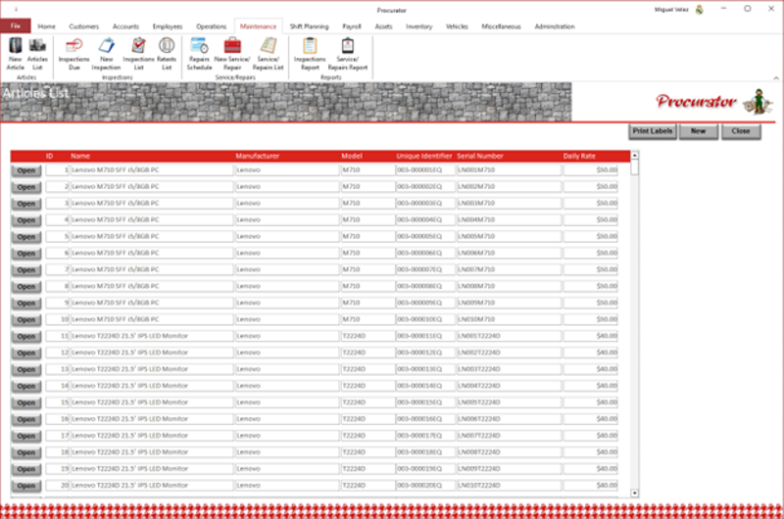
Task: Open the Service/Repairs Report icon
Action: tap(347, 51)
